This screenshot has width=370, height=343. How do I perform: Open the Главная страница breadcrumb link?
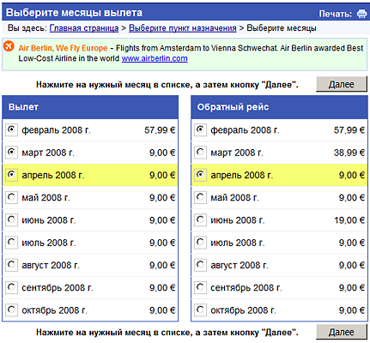84,28
